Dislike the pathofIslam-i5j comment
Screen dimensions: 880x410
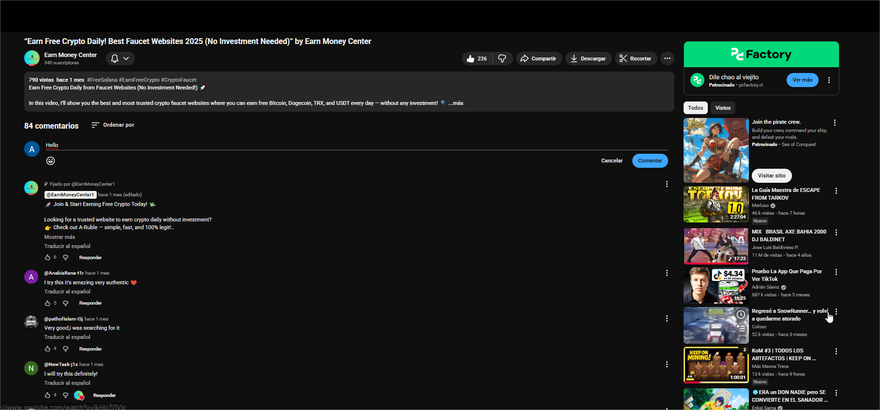(66, 349)
